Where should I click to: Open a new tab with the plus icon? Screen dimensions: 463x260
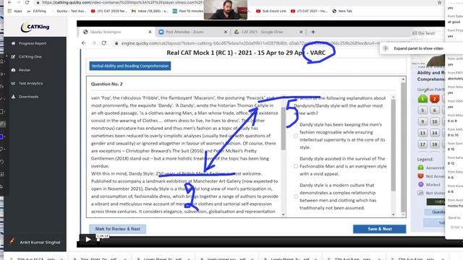point(313,32)
